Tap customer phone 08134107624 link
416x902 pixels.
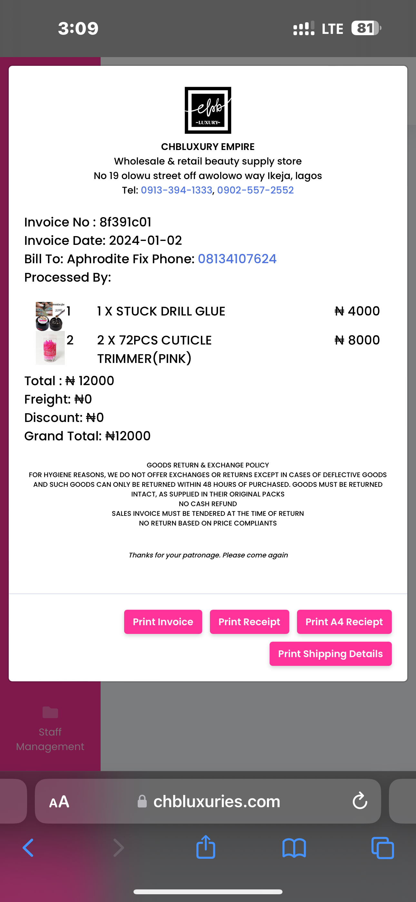237,259
